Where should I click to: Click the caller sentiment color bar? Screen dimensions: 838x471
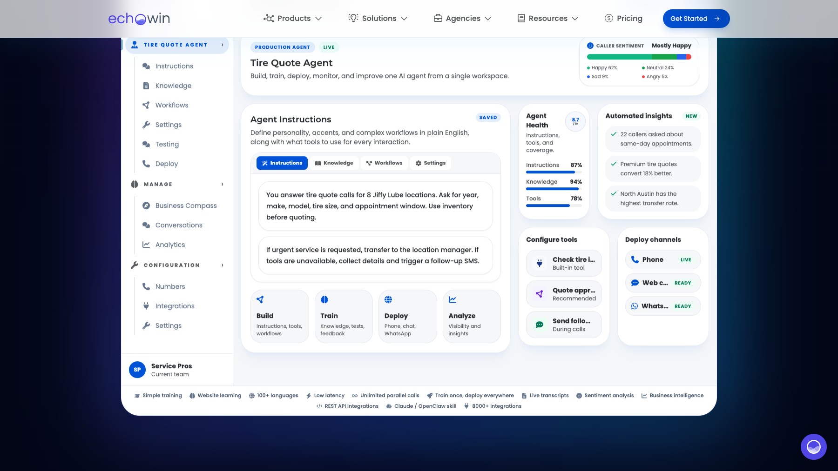tap(639, 57)
